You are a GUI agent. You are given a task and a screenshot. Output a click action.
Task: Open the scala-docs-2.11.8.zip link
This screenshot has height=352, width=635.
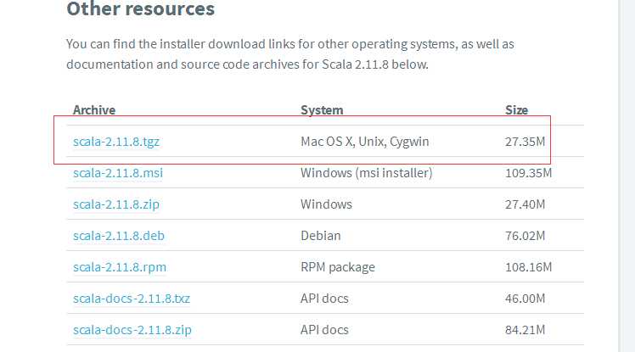click(x=132, y=330)
